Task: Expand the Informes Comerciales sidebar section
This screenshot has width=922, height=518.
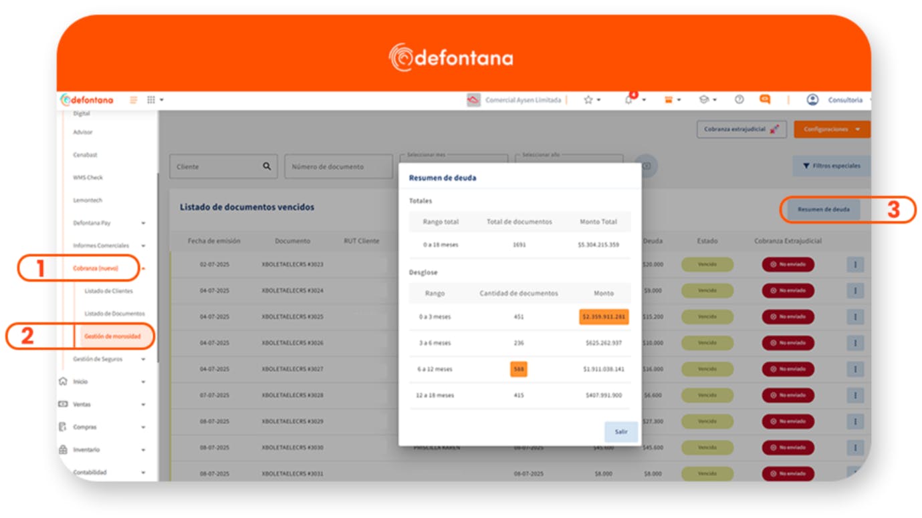Action: (143, 246)
